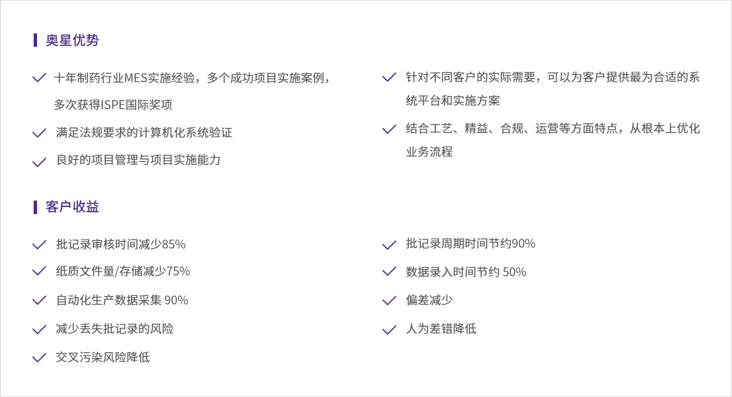
Task: Select the 奥星优势 section heading
Action: [x=72, y=40]
